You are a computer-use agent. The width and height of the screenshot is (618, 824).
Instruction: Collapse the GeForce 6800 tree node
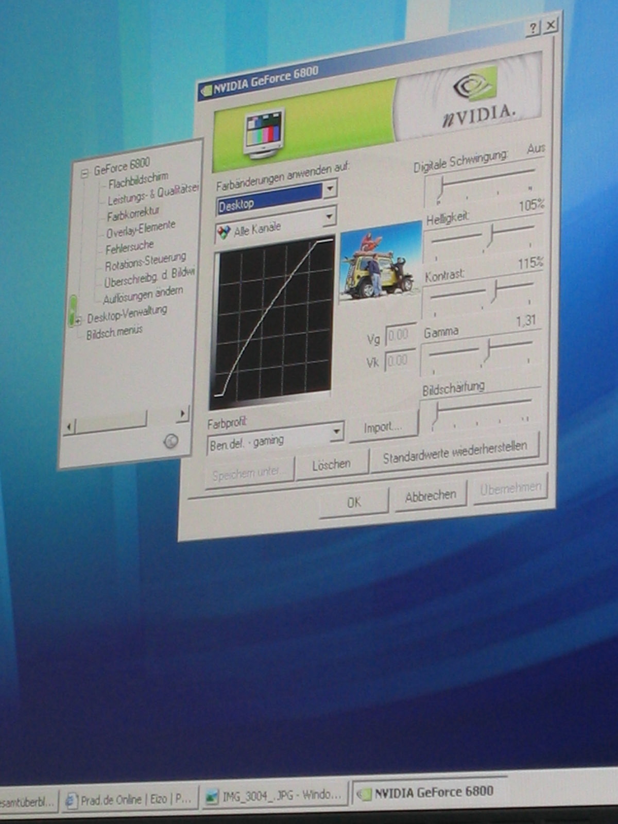(84, 174)
